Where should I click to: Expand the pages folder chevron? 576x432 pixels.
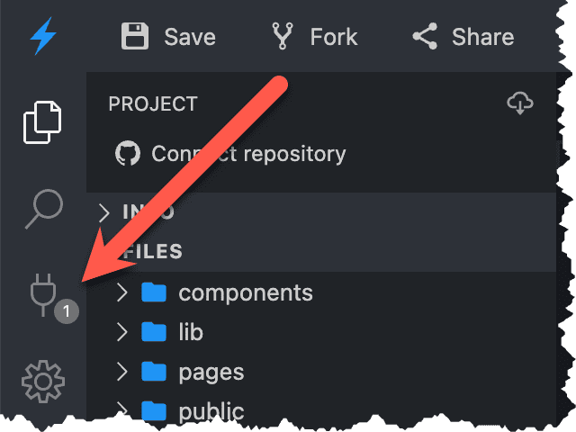click(123, 372)
